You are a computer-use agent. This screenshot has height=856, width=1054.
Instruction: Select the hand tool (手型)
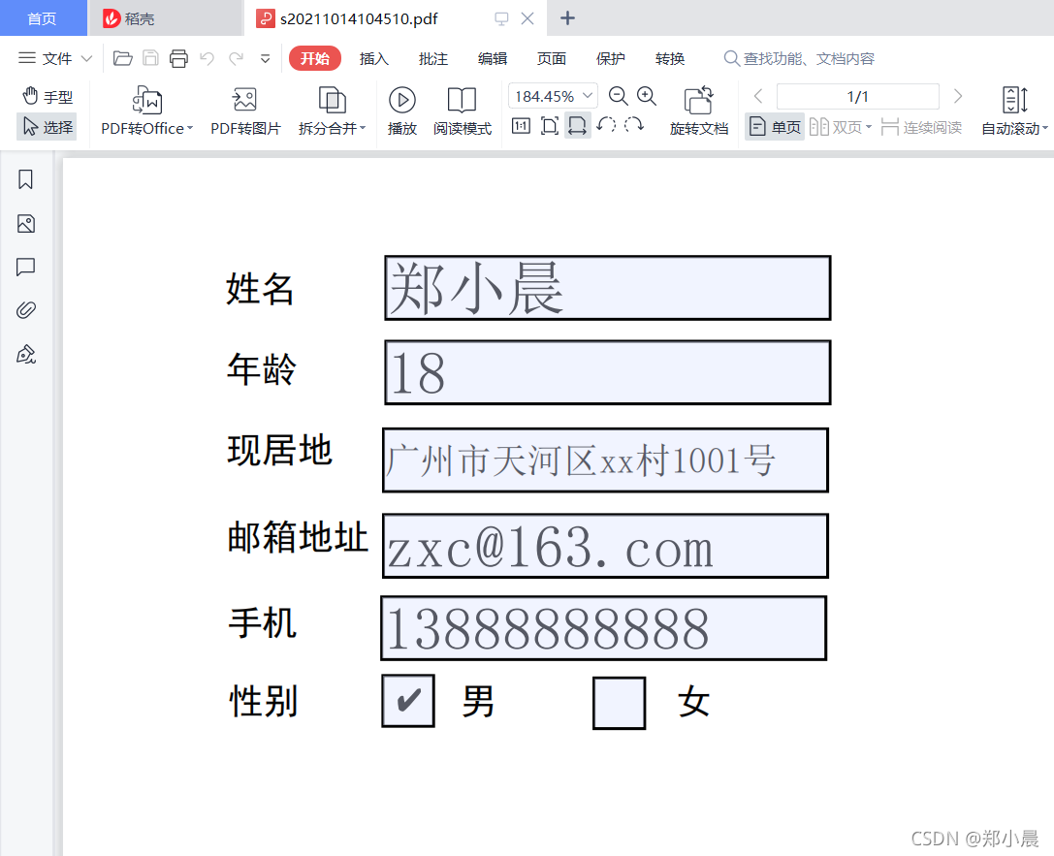[48, 97]
